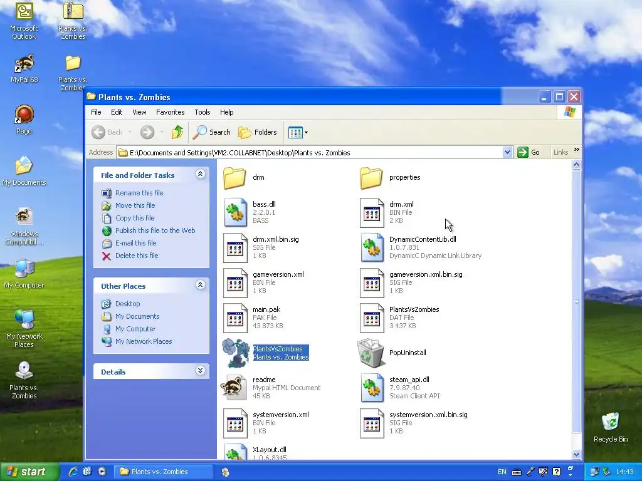The image size is (642, 481).
Task: Open the Back history dropdown arrow
Action: click(x=130, y=132)
